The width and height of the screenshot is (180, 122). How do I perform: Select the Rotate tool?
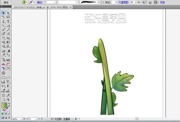[x=3, y=38]
